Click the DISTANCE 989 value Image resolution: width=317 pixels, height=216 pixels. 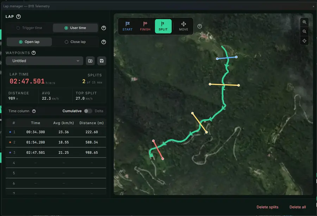click(x=12, y=98)
